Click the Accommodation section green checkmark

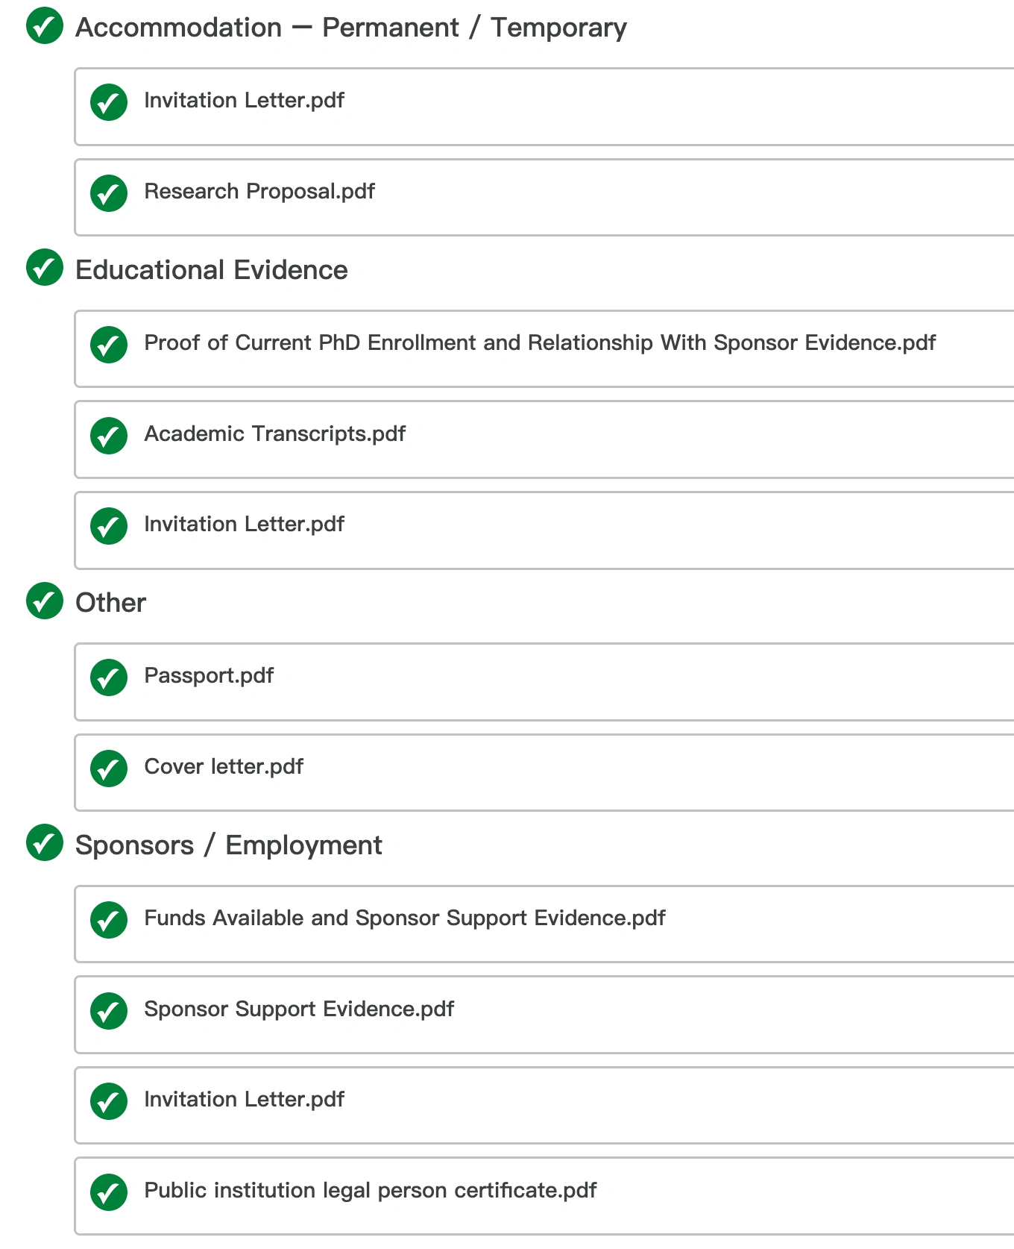pos(45,26)
